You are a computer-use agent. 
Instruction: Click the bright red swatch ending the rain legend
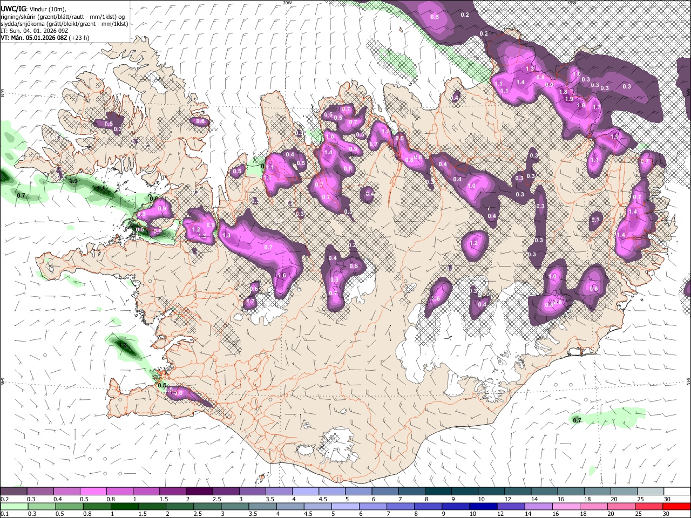point(676,506)
